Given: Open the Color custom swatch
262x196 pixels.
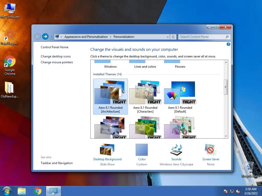Looking at the screenshot, I should 142,150.
